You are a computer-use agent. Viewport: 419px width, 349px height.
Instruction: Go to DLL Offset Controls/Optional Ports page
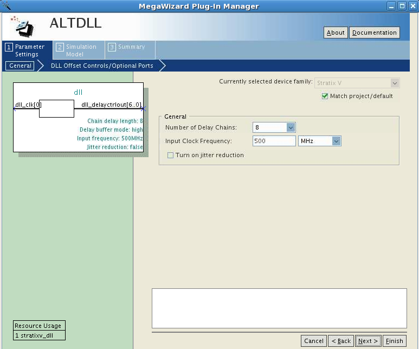pyautogui.click(x=102, y=66)
